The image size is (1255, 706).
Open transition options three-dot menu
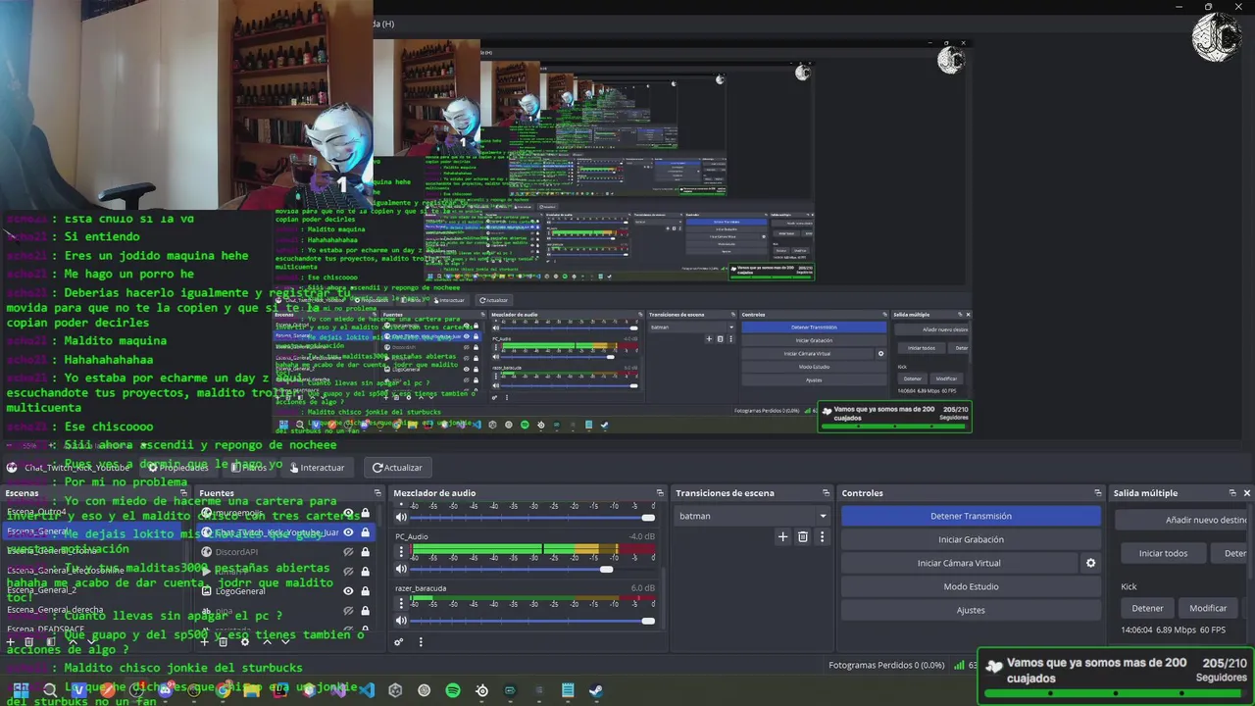[822, 536]
